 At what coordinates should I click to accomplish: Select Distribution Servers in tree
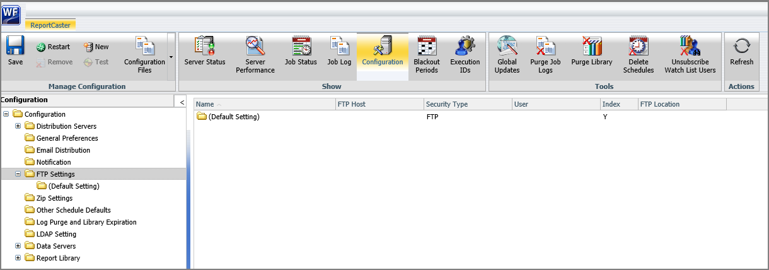pos(61,126)
